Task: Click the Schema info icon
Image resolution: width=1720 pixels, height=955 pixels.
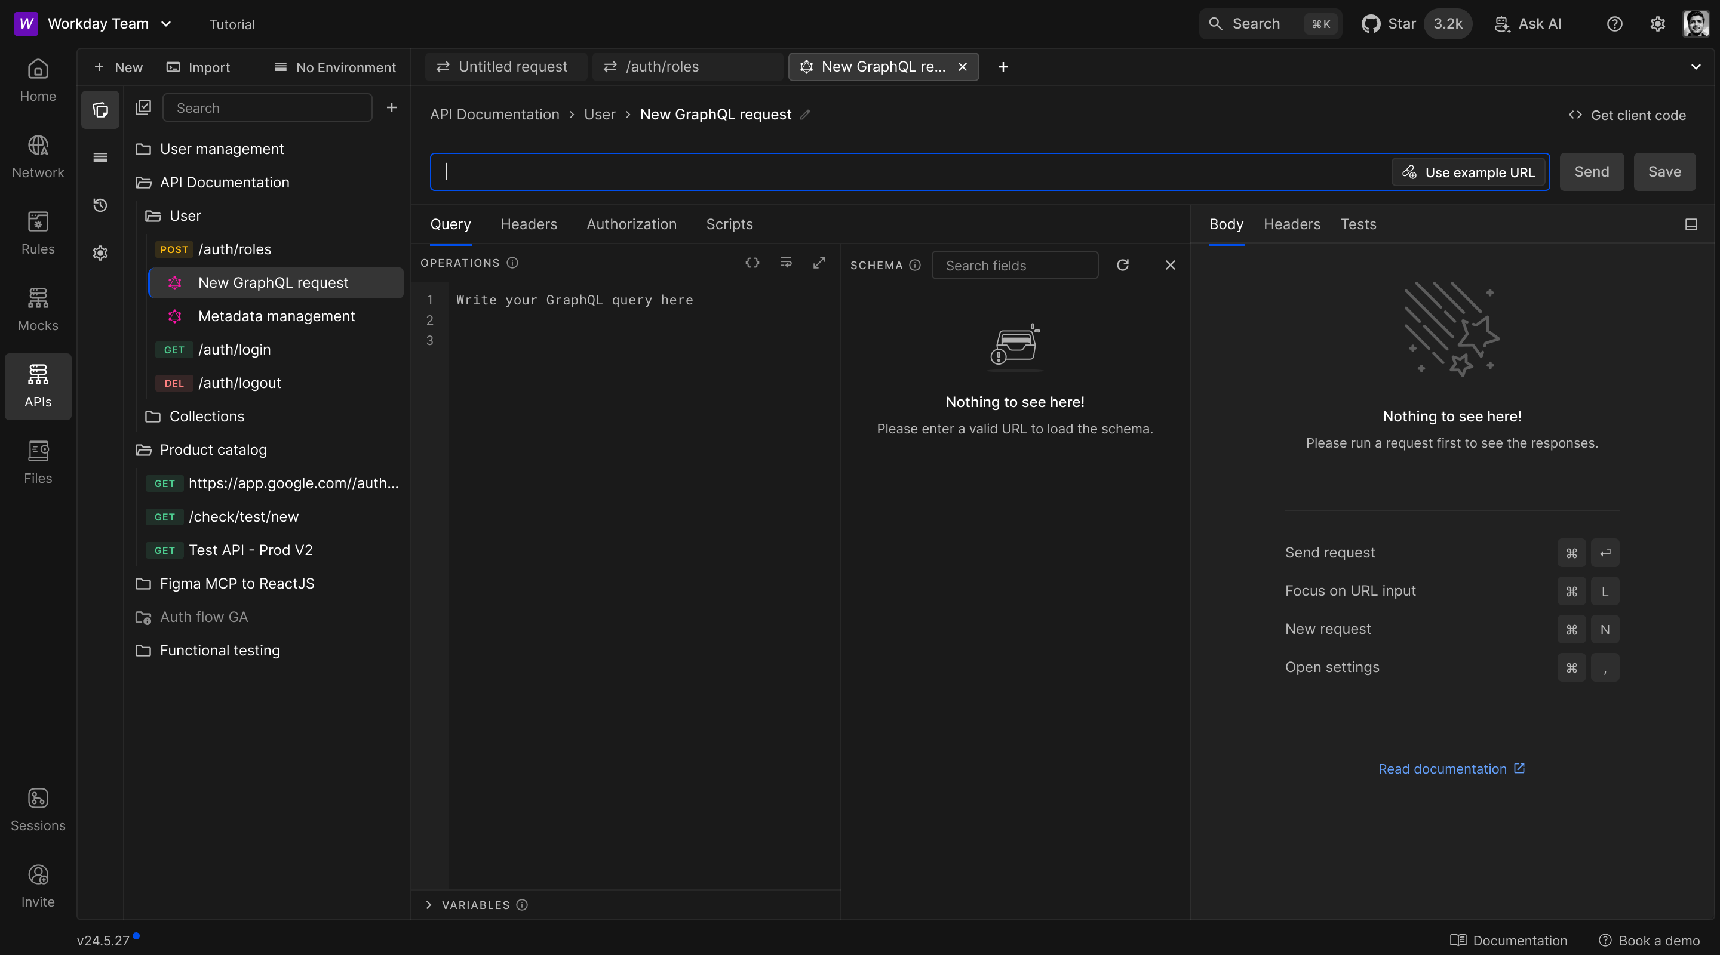Action: click(916, 265)
